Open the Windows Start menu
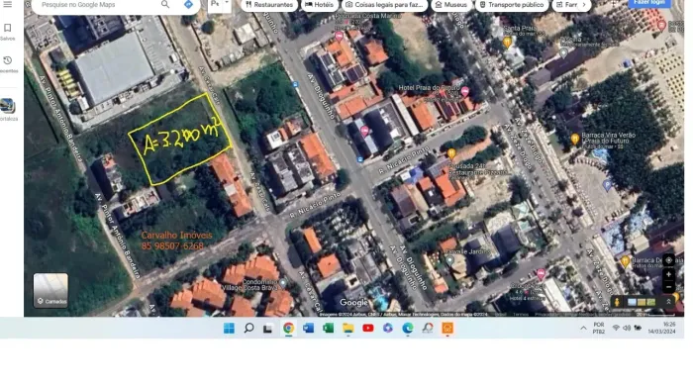 point(229,329)
